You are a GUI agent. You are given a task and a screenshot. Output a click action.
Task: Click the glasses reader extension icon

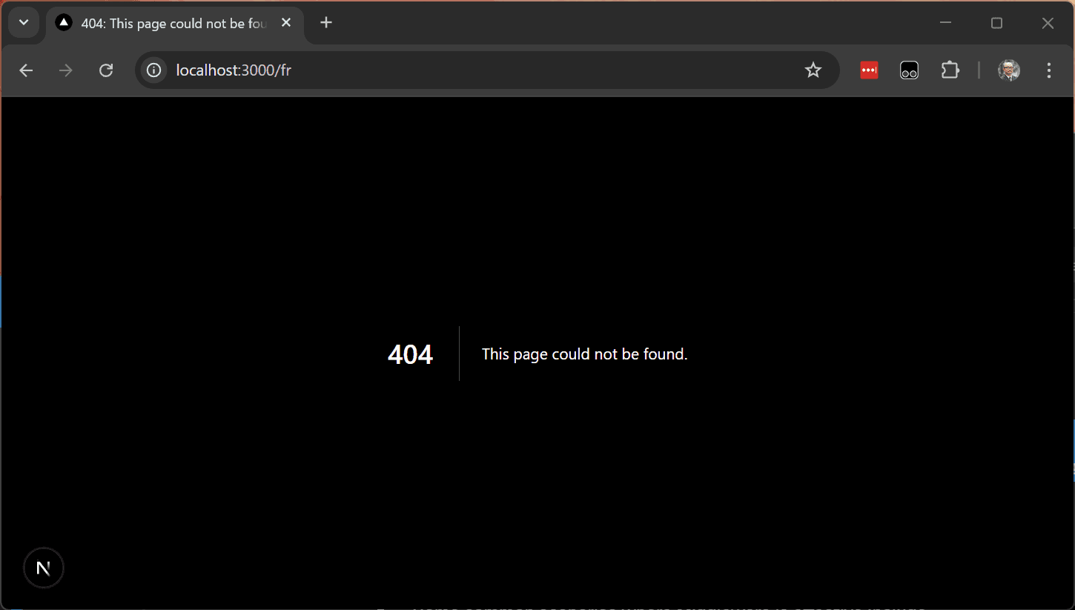tap(909, 70)
